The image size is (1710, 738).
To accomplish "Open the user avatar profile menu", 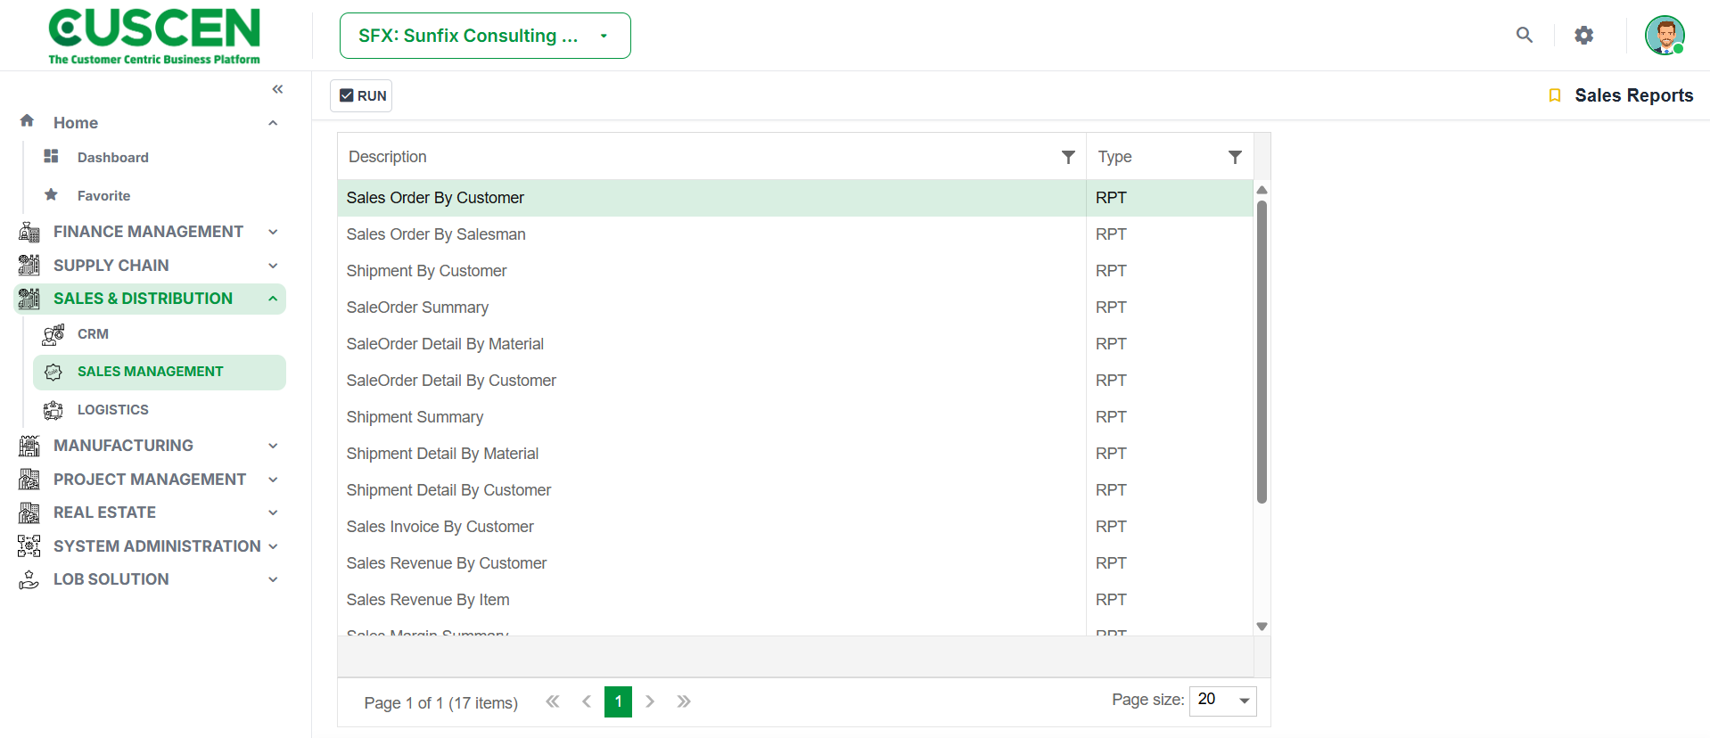I will 1665,36.
